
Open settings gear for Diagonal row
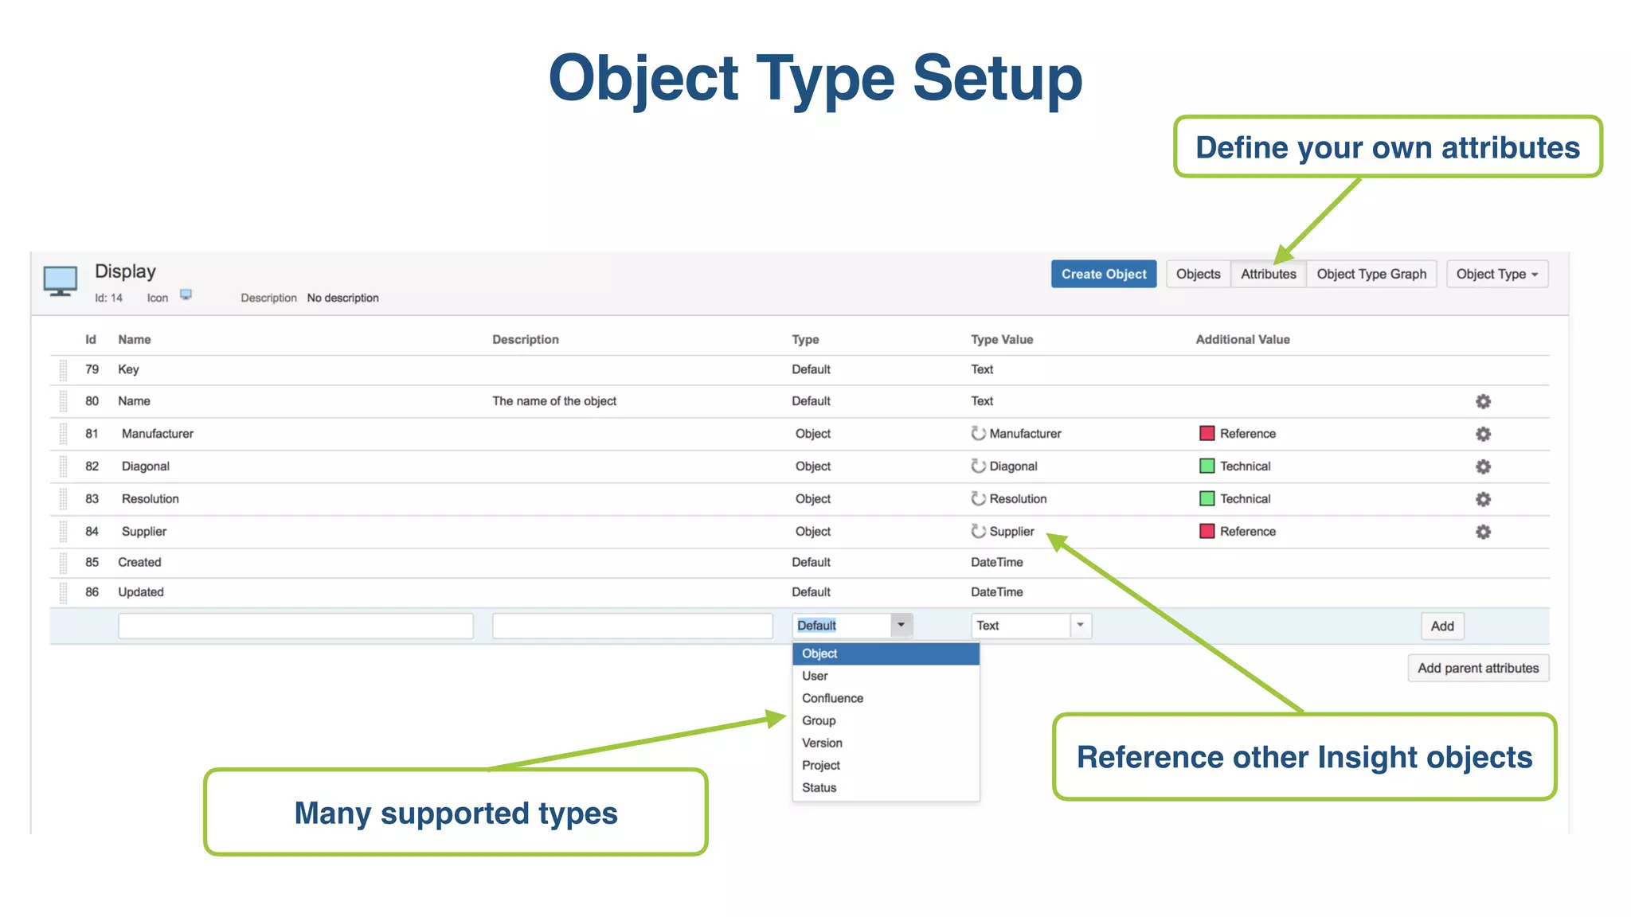(x=1483, y=466)
